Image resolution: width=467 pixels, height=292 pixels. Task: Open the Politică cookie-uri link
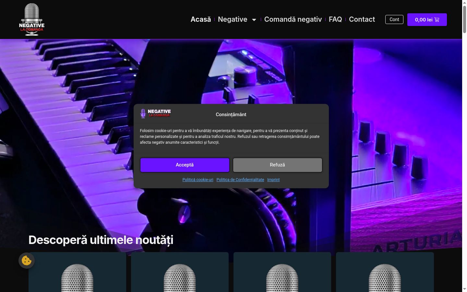198,180
